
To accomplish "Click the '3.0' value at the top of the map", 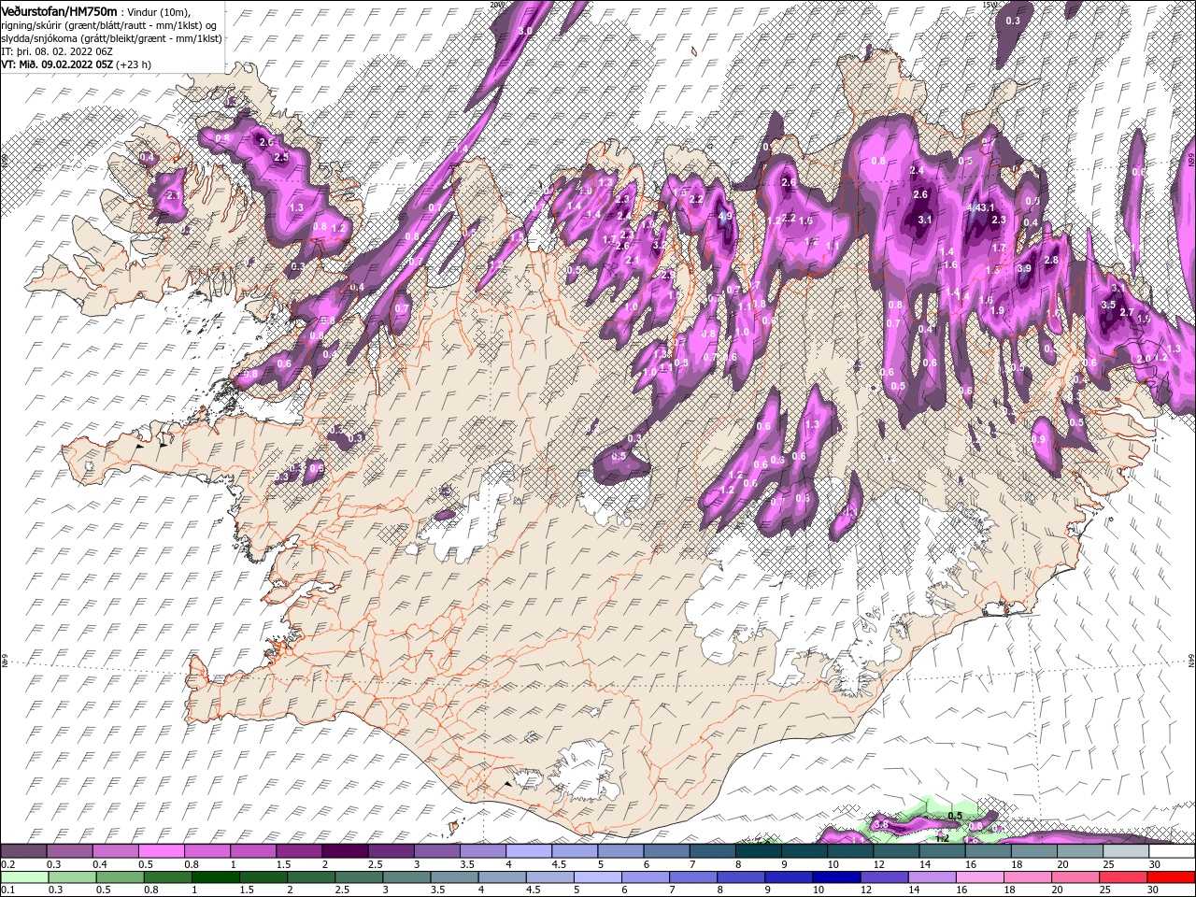I will 525,31.
